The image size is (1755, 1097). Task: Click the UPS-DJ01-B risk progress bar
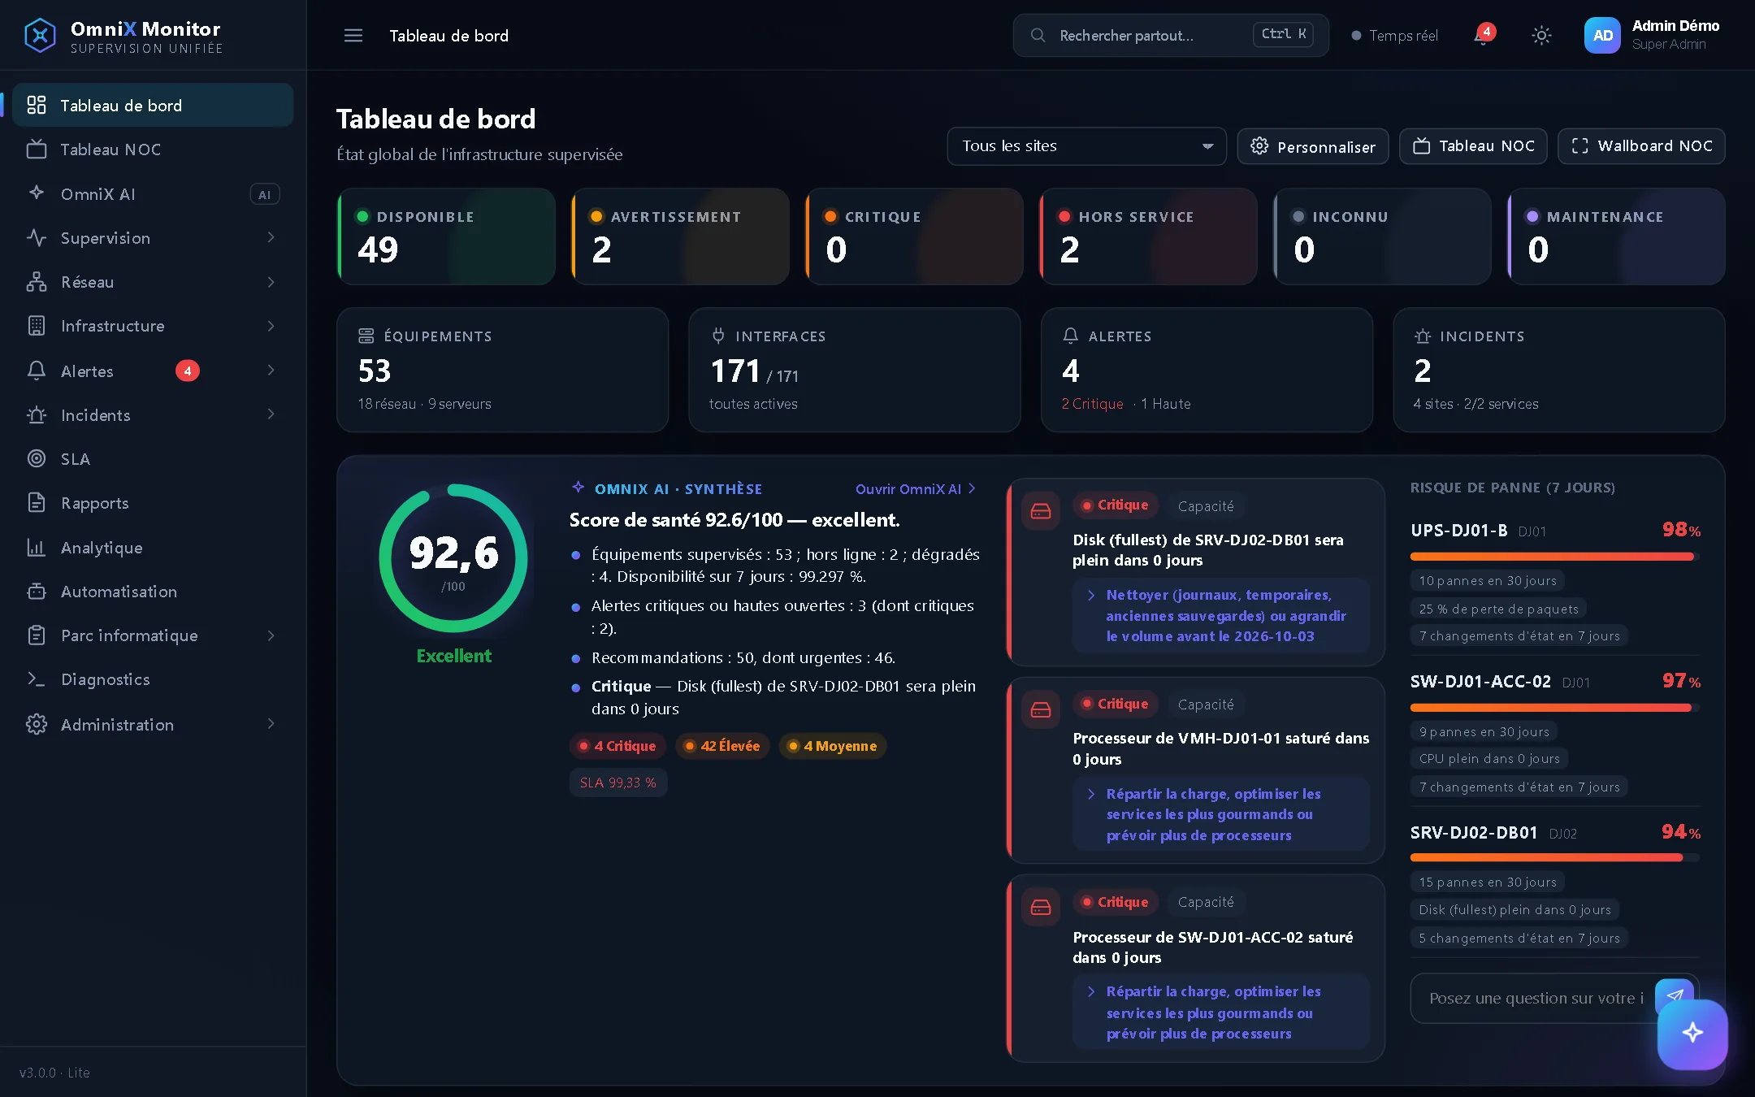pos(1555,557)
